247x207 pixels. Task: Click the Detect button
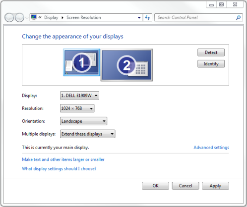(x=211, y=52)
